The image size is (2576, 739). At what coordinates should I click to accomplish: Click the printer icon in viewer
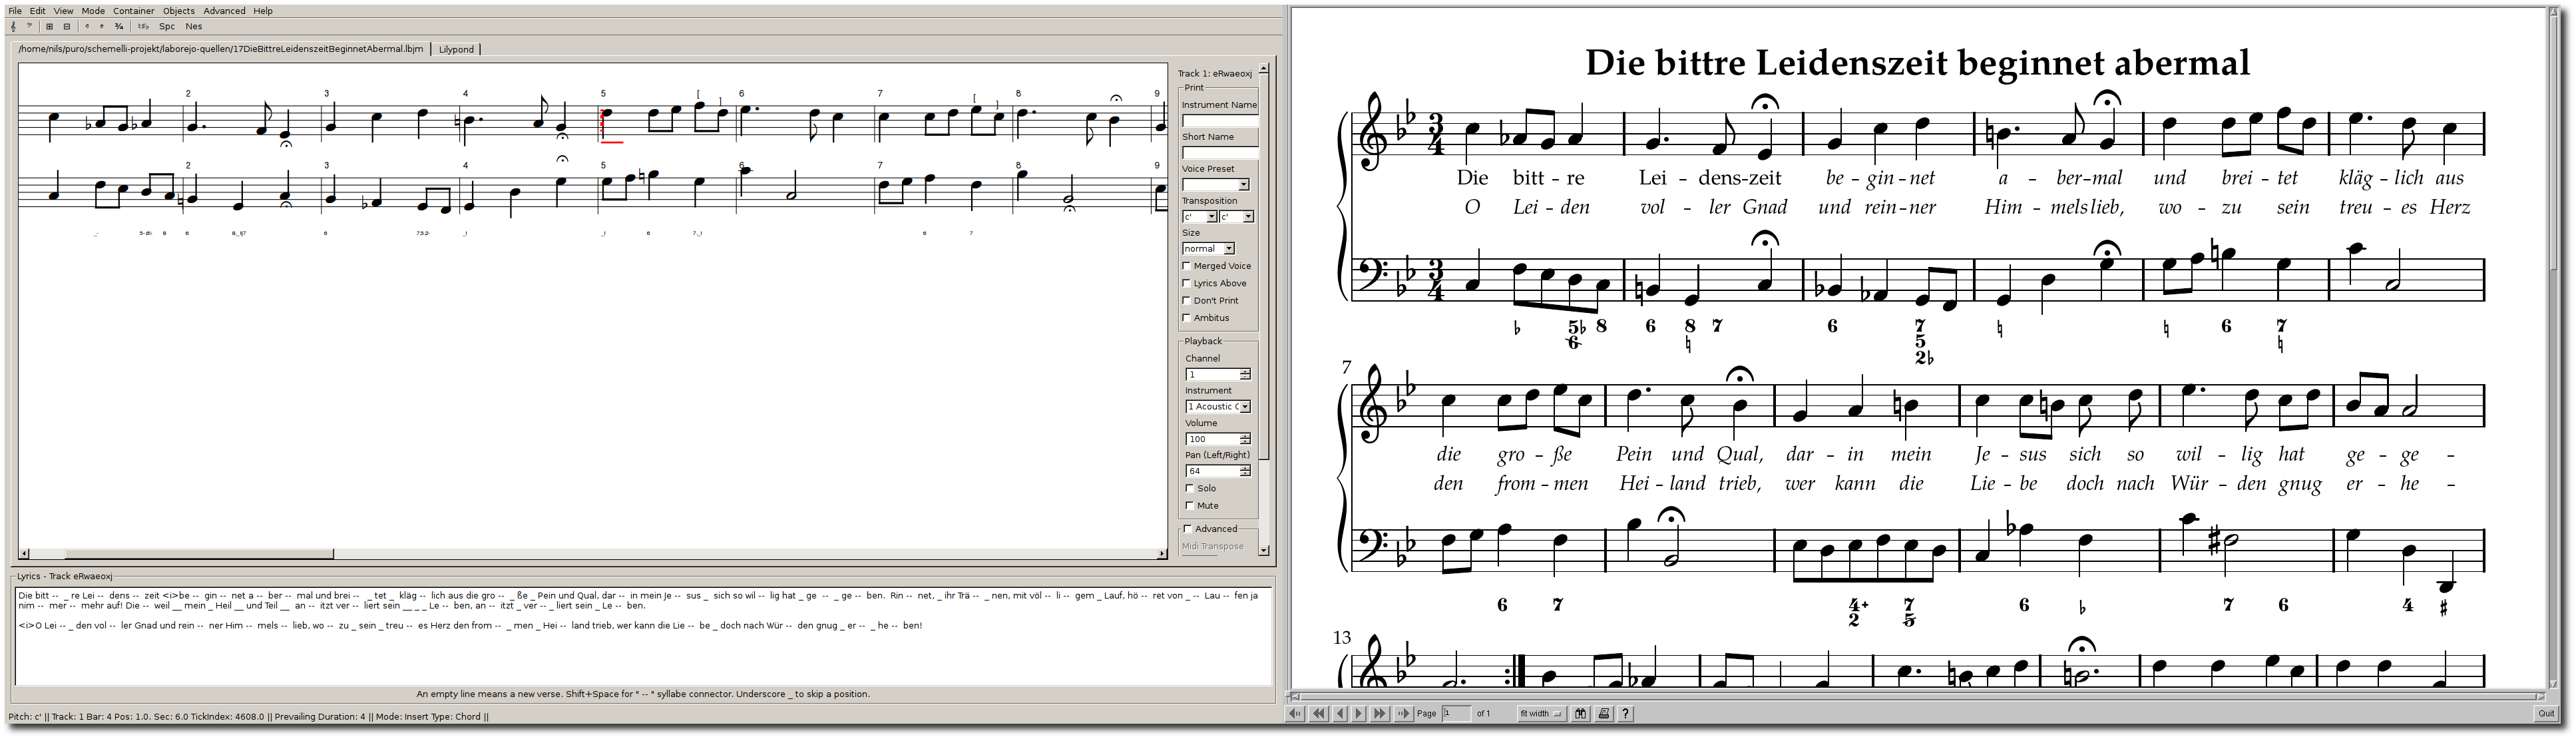(x=1604, y=714)
